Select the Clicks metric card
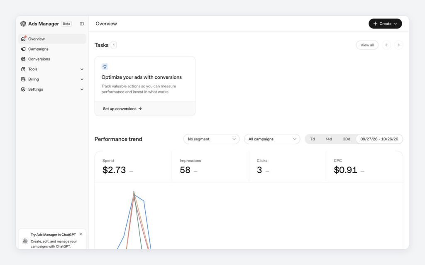The image size is (425, 265). coord(287,166)
